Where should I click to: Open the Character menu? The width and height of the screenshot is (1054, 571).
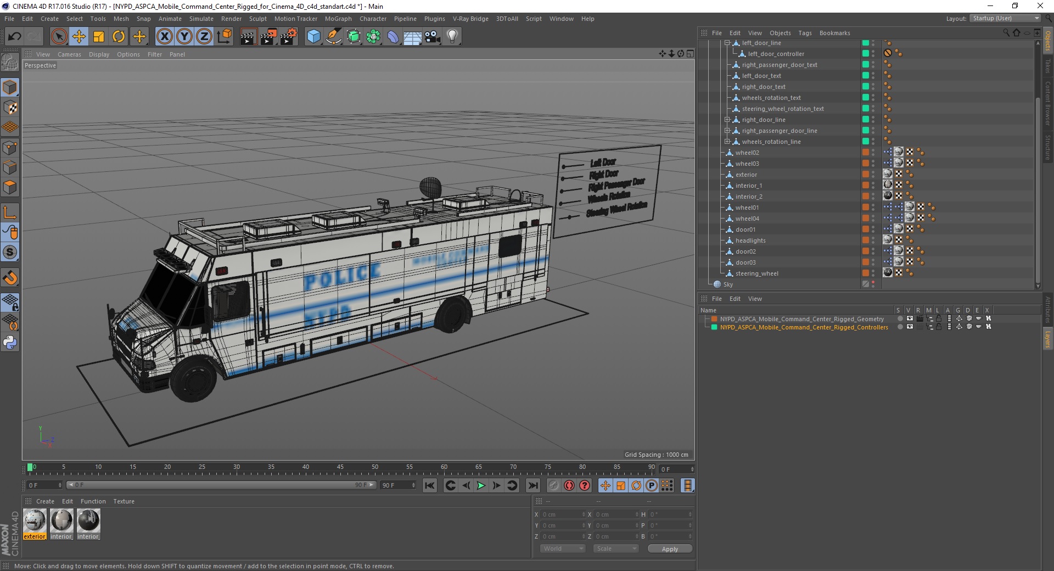[373, 19]
